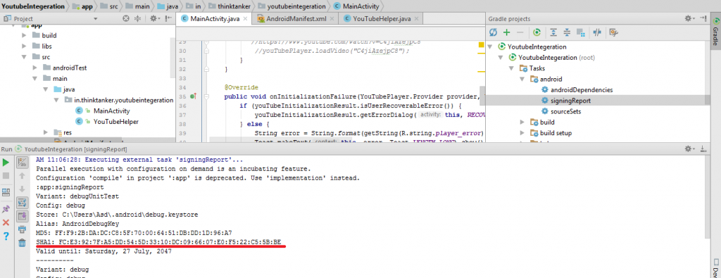
Task: Close the Run tab with the red X
Action: [6, 222]
